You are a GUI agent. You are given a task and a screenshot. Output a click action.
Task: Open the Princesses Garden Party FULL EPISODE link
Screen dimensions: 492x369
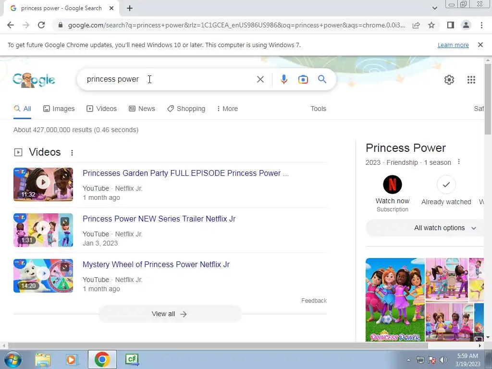(x=185, y=173)
